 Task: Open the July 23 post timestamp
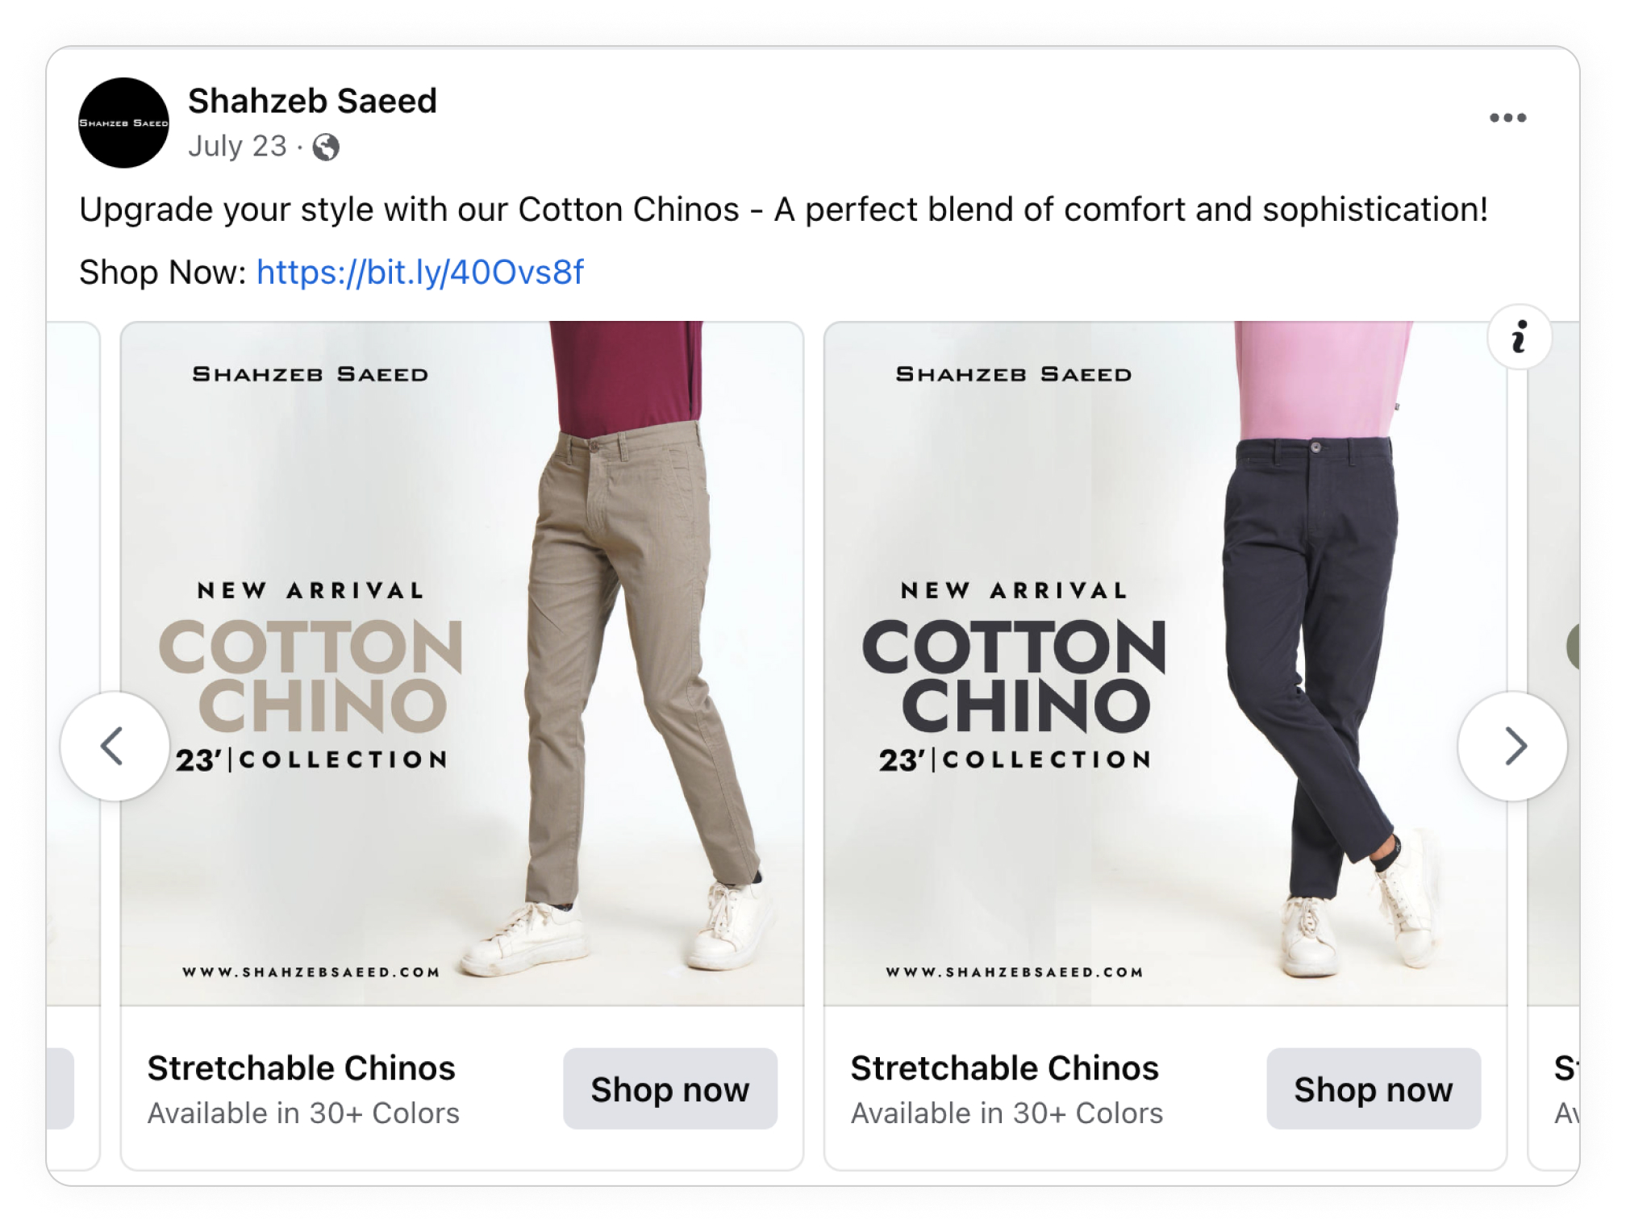coord(240,146)
